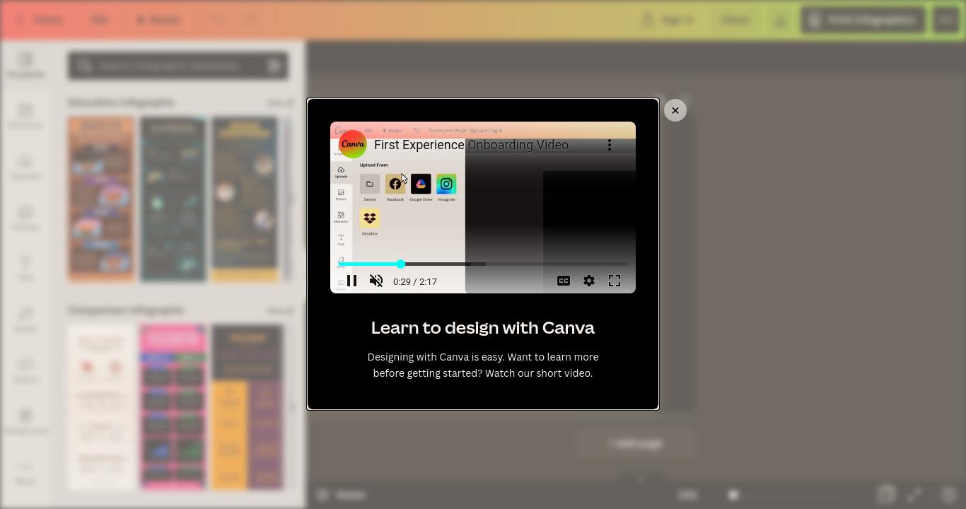This screenshot has height=509, width=966.
Task: Seek using the video progress bar
Action: [x=483, y=264]
